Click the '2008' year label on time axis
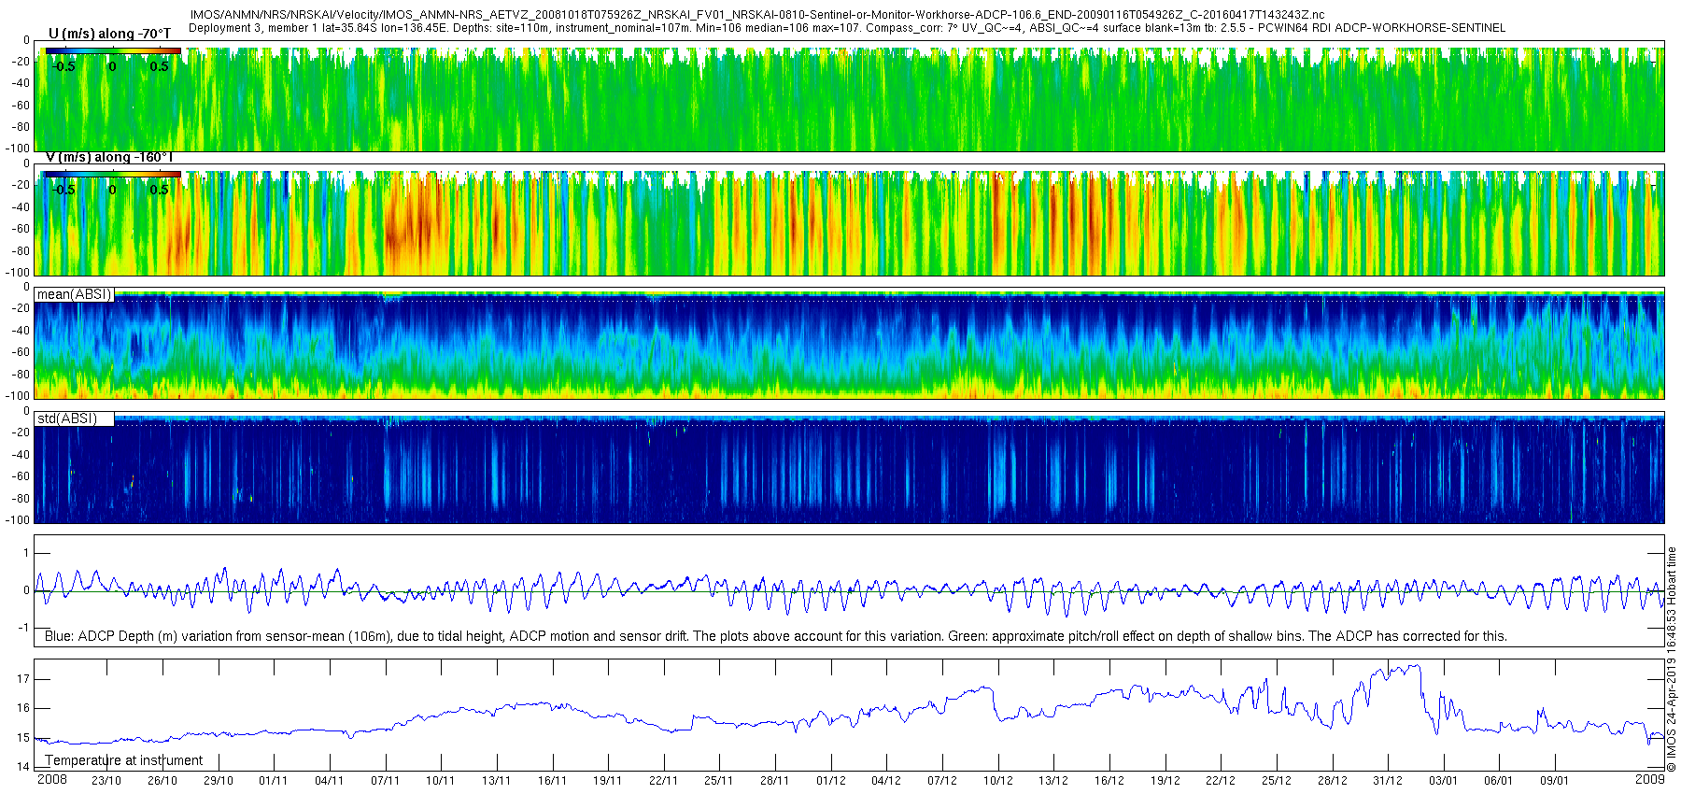Image resolution: width=1681 pixels, height=794 pixels. click(52, 780)
